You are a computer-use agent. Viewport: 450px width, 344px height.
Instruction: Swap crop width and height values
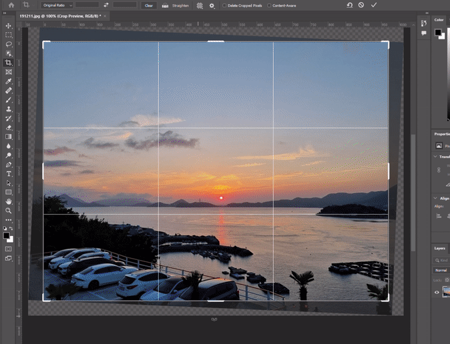[x=106, y=5]
